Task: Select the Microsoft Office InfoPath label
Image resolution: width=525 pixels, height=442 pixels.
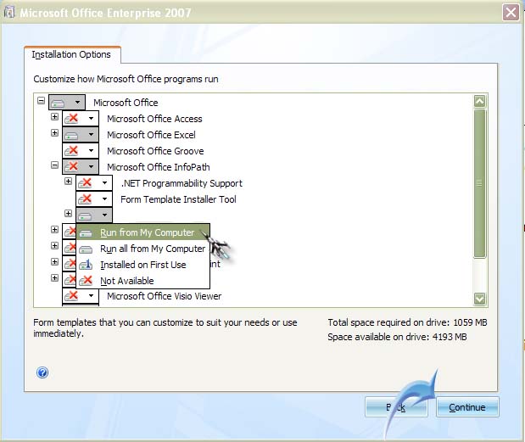Action: pos(159,167)
